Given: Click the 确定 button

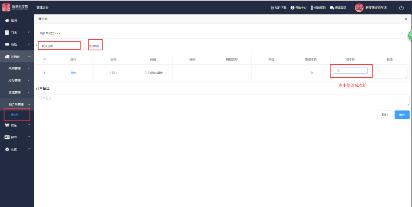Looking at the screenshot, I should click(x=402, y=115).
